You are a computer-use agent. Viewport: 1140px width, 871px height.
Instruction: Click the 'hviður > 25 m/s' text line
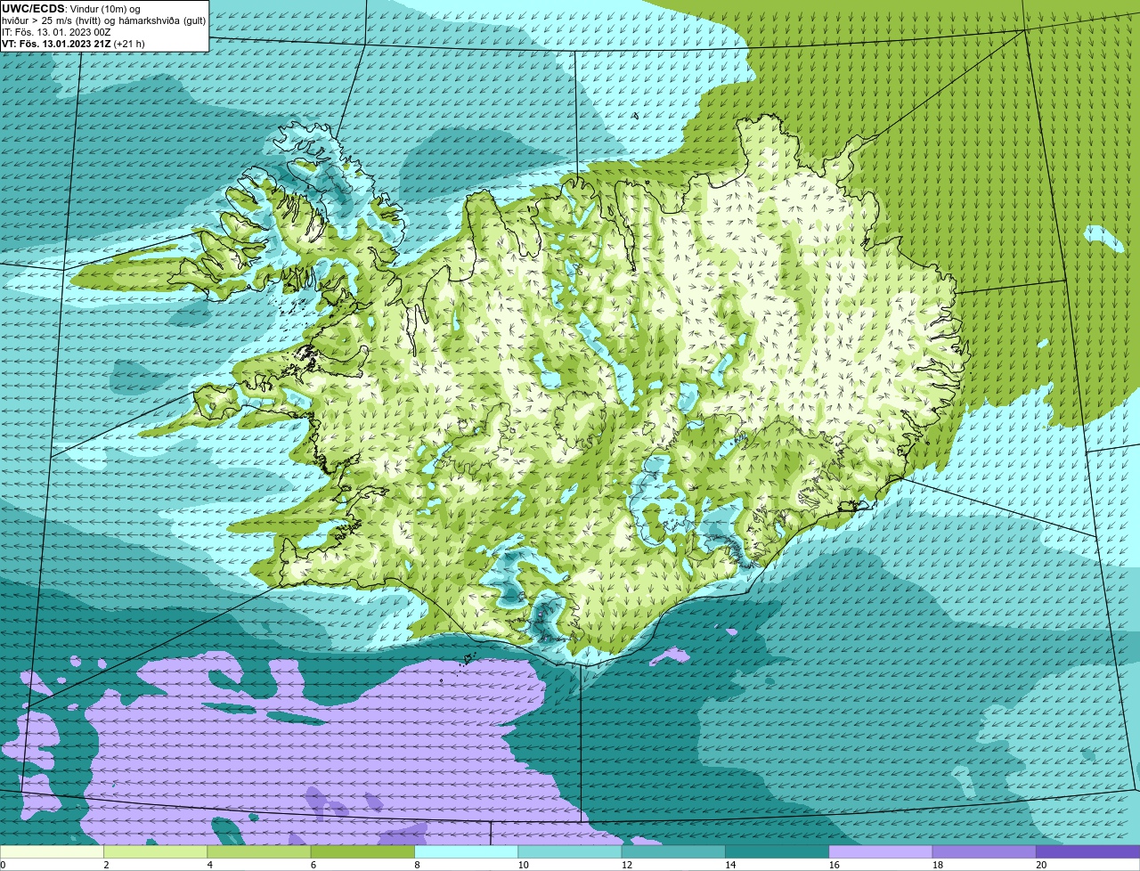click(103, 20)
